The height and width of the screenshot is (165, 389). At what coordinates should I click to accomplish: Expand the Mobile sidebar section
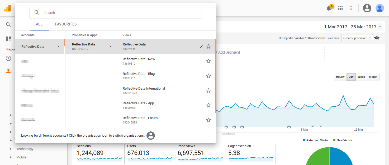(21, 157)
